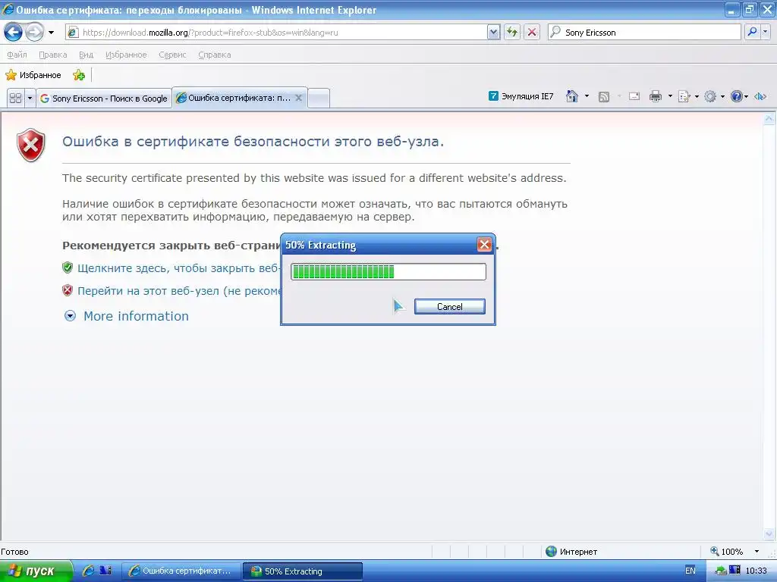Switch to Ошибка сертификата taskbar button
This screenshot has width=777, height=582.
click(x=181, y=571)
